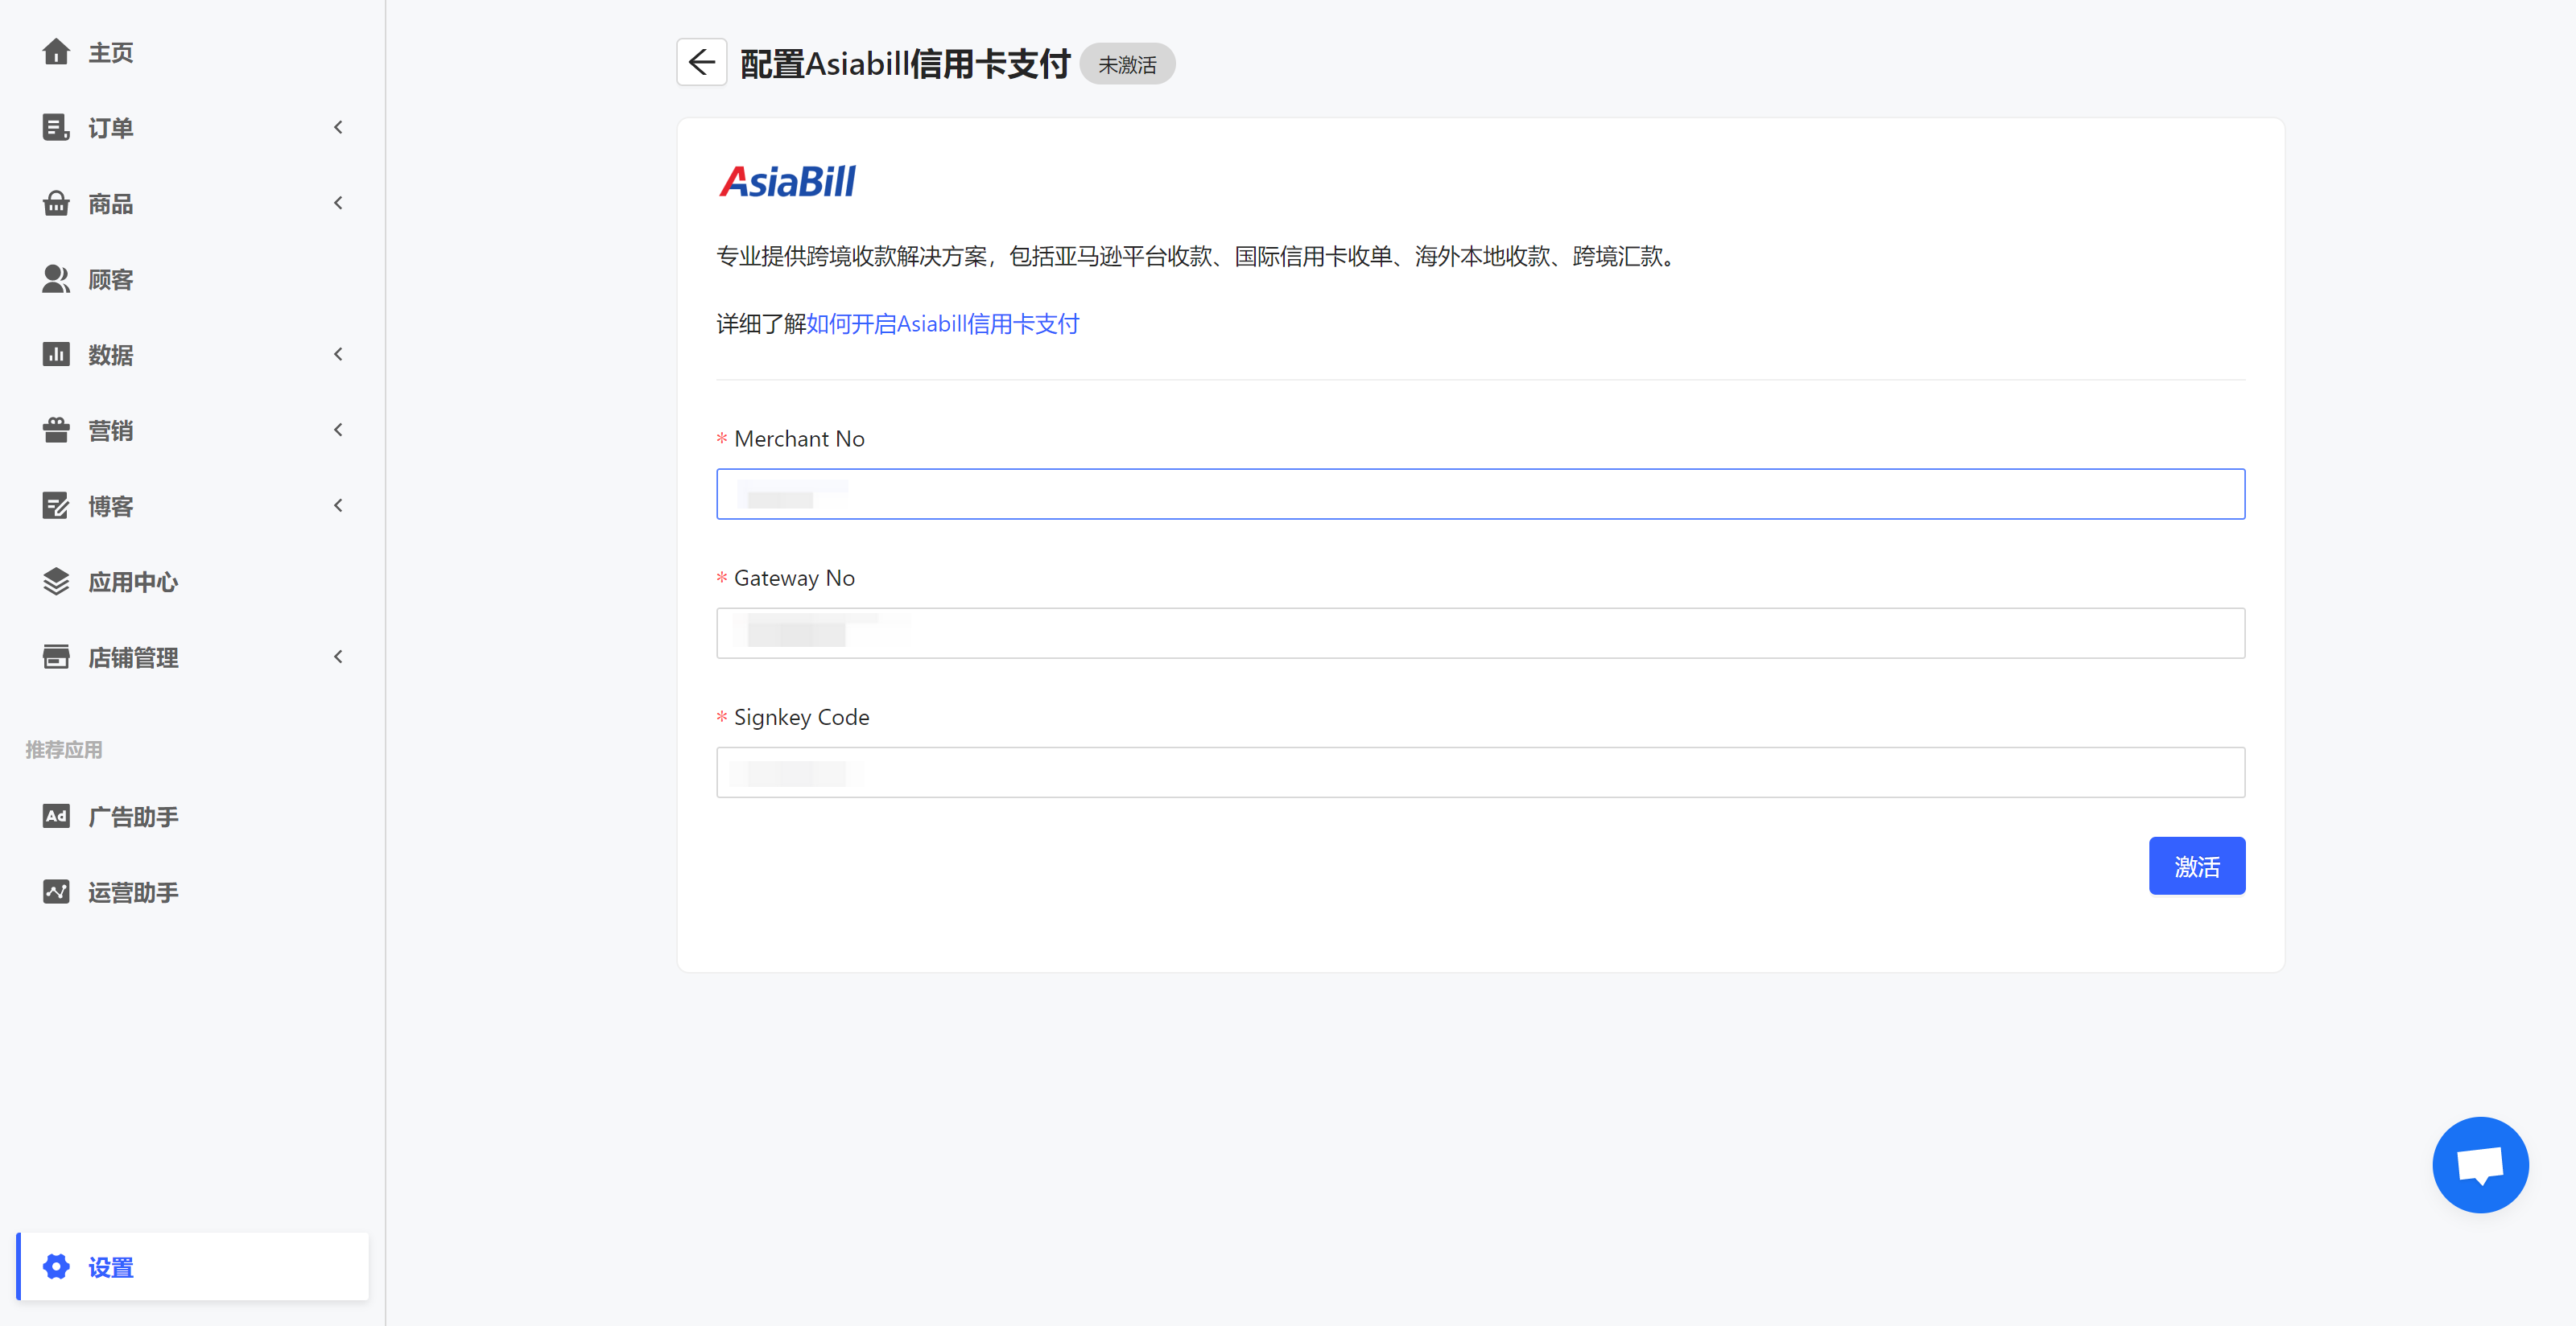Click the Merchant No field label
Image resolution: width=2576 pixels, height=1326 pixels.
(x=799, y=439)
